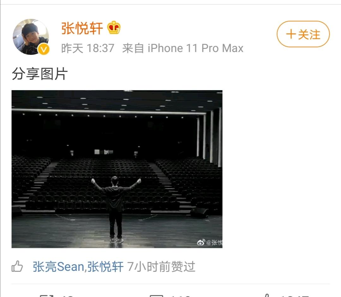
Task: Click the iPhone 11 Pro Max source
Action: point(195,48)
